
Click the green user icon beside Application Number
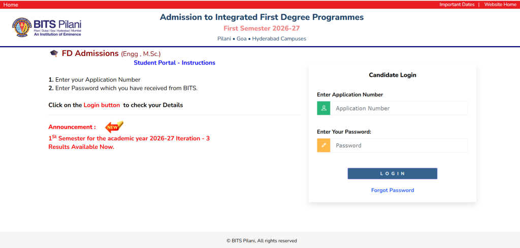click(323, 108)
